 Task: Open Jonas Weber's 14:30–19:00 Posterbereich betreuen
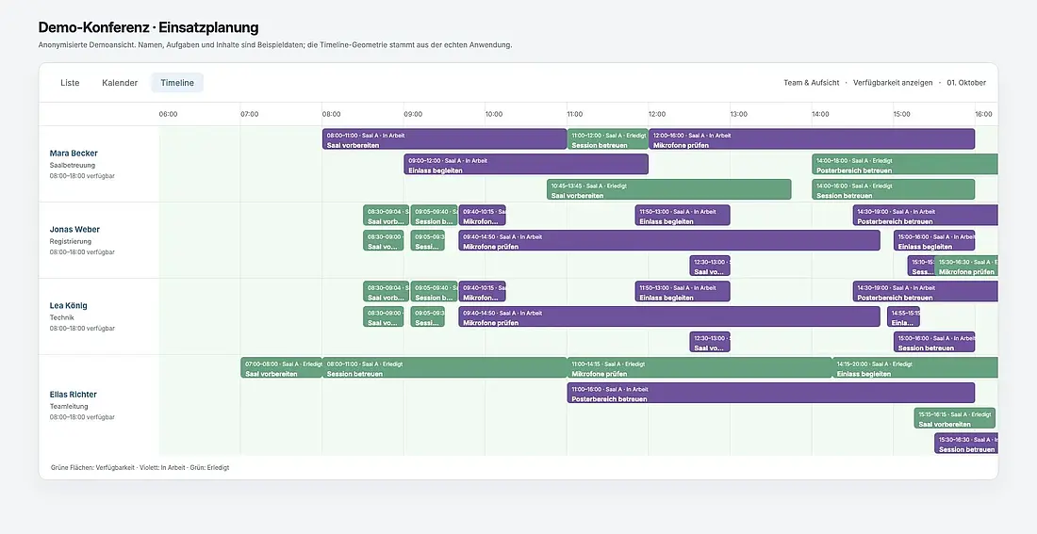[x=925, y=216]
